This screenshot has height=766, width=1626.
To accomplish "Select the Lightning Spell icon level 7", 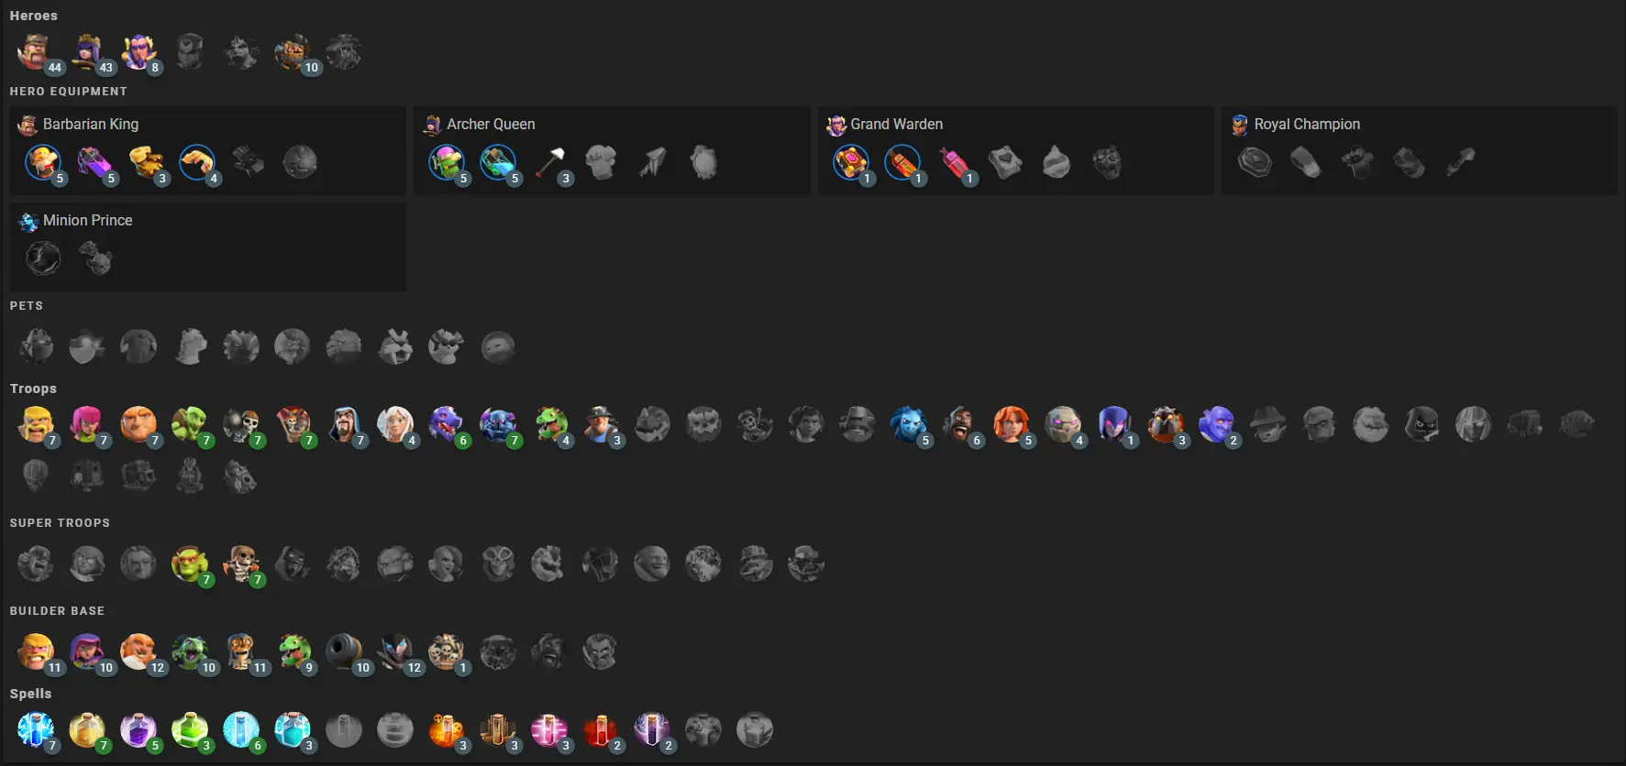I will (x=36, y=730).
